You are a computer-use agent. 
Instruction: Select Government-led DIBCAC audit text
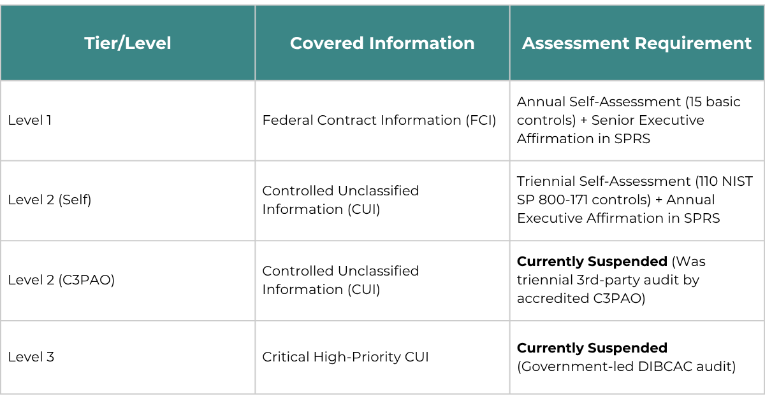626,367
